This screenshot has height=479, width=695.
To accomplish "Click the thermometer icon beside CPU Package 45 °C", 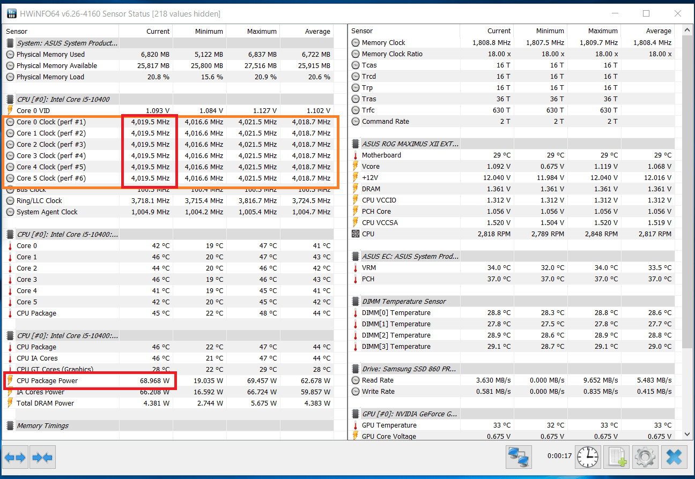I will point(10,313).
